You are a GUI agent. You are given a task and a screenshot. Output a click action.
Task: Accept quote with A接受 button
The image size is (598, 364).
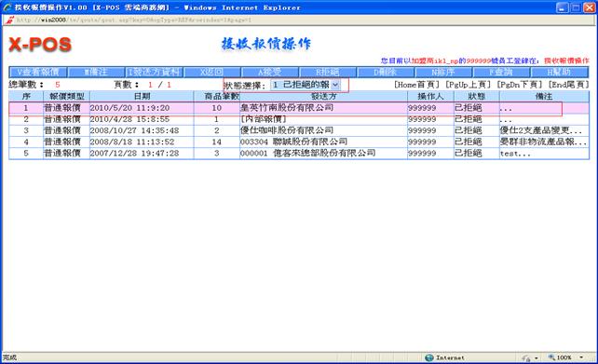tap(270, 72)
